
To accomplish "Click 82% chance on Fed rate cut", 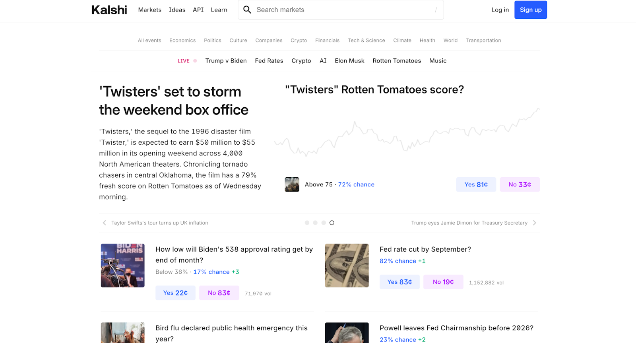I will click(398, 261).
